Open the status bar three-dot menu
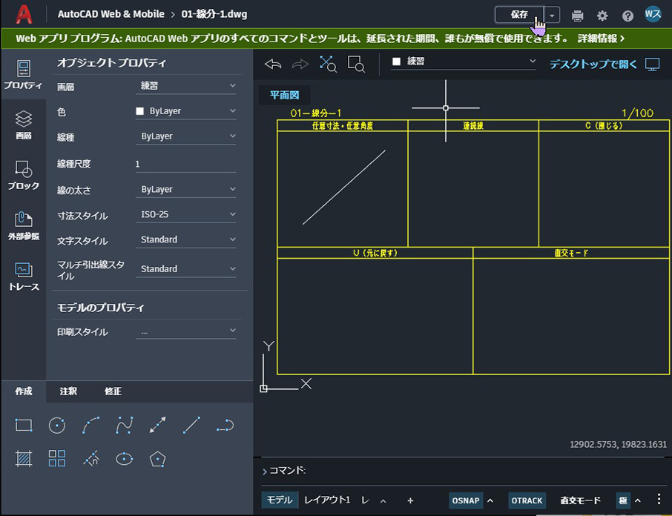The height and width of the screenshot is (516, 672). pos(659,499)
